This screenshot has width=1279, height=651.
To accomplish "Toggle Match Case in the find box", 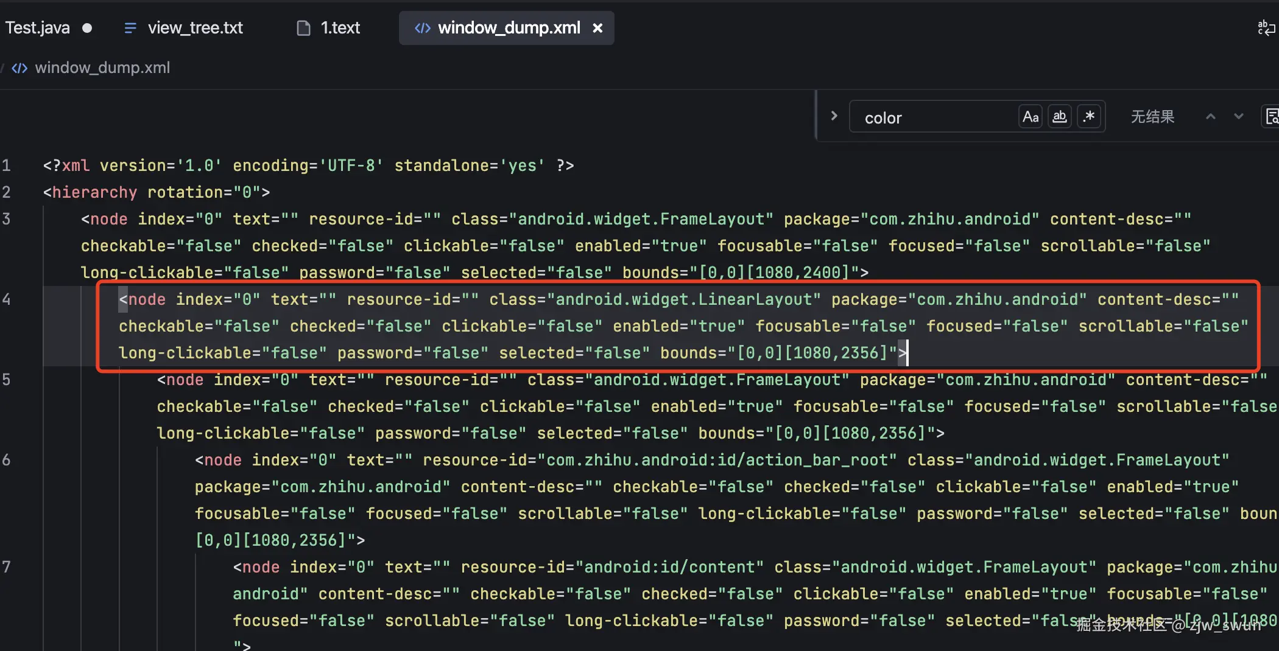I will click(1031, 116).
